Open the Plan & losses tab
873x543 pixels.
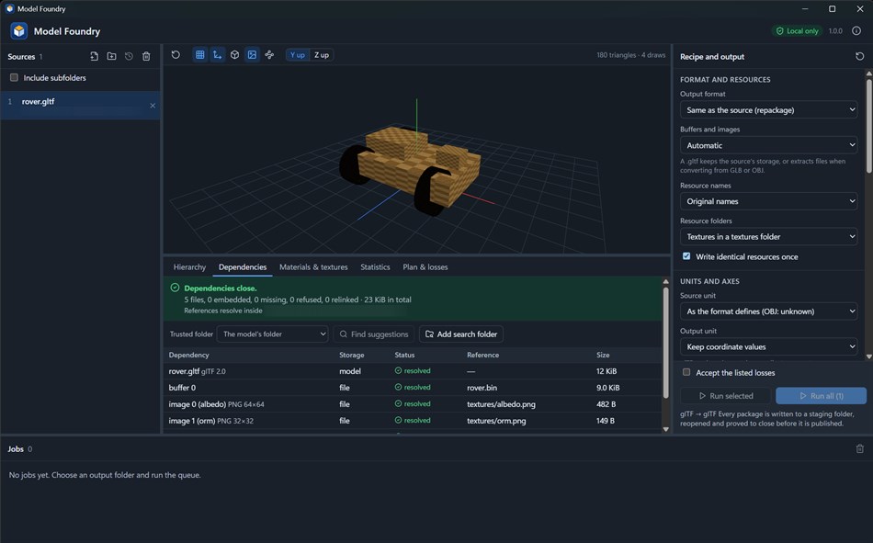(x=425, y=266)
